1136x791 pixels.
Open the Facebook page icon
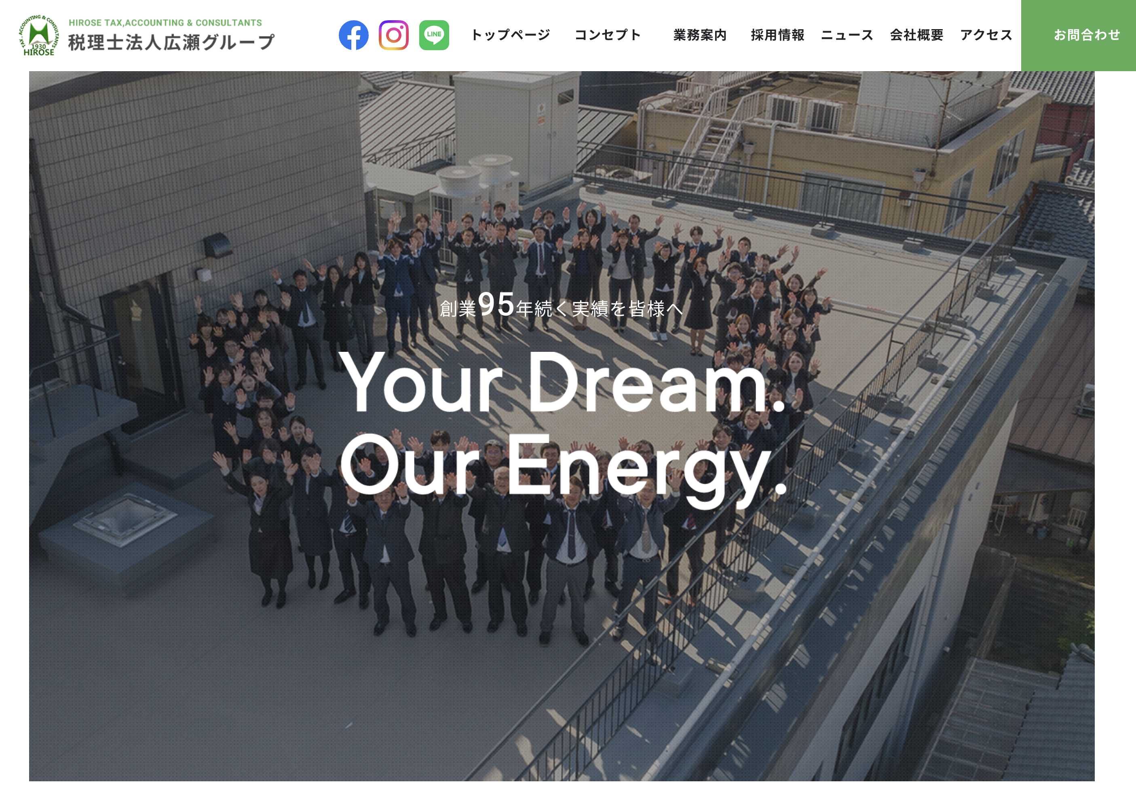[353, 35]
